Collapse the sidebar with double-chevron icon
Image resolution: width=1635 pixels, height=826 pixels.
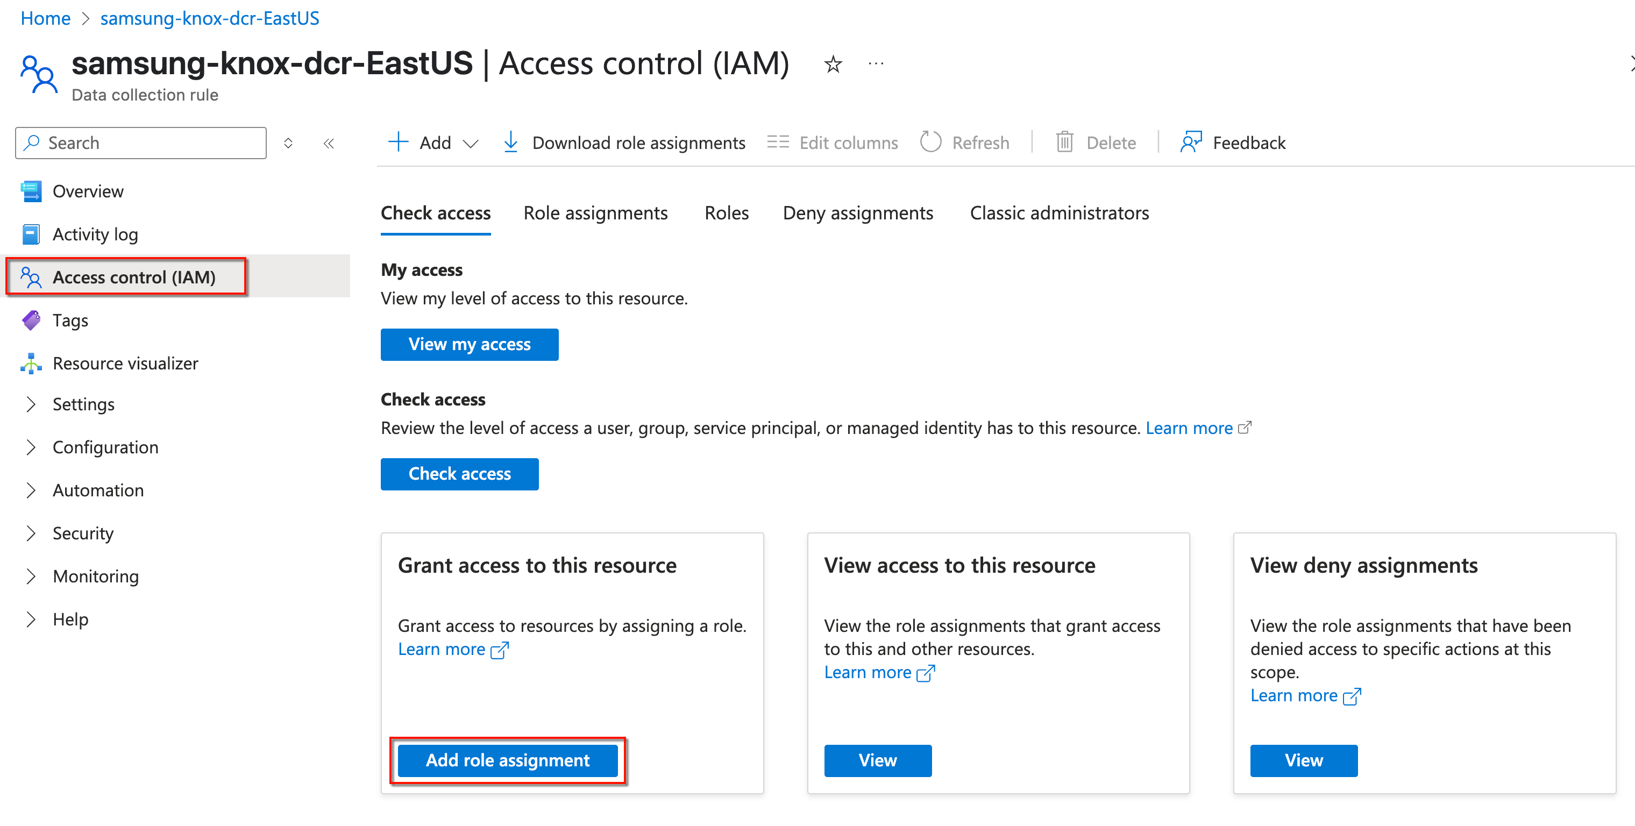[x=329, y=144]
